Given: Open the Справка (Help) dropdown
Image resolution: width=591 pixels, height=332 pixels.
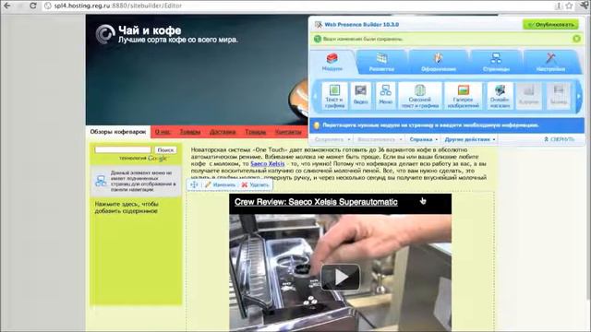Looking at the screenshot, I should (x=423, y=139).
